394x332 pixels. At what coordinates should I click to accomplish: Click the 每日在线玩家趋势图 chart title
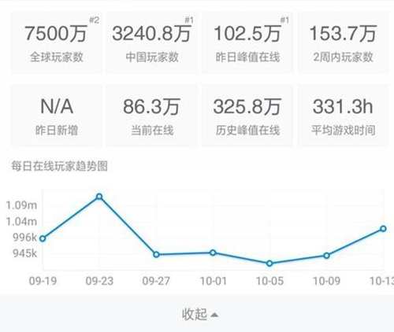[x=59, y=166]
